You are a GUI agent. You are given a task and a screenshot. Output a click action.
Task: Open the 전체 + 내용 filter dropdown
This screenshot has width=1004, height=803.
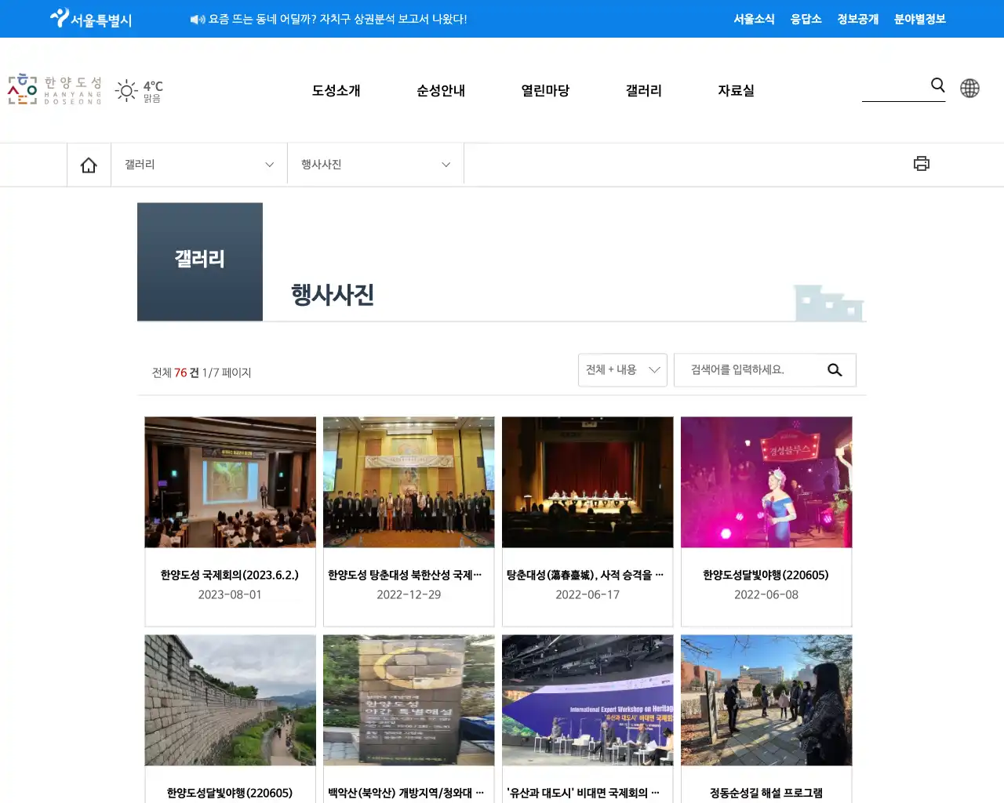[622, 369]
